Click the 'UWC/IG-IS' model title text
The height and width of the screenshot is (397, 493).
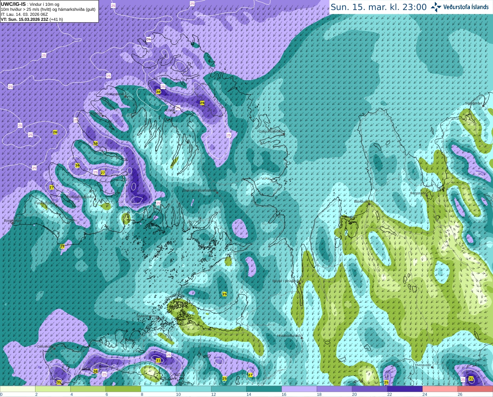coord(13,4)
